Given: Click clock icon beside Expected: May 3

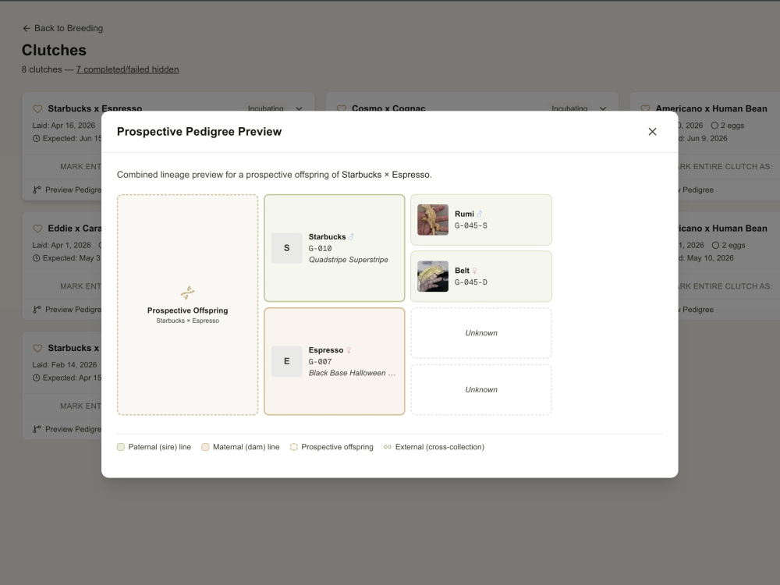Looking at the screenshot, I should pyautogui.click(x=37, y=258).
